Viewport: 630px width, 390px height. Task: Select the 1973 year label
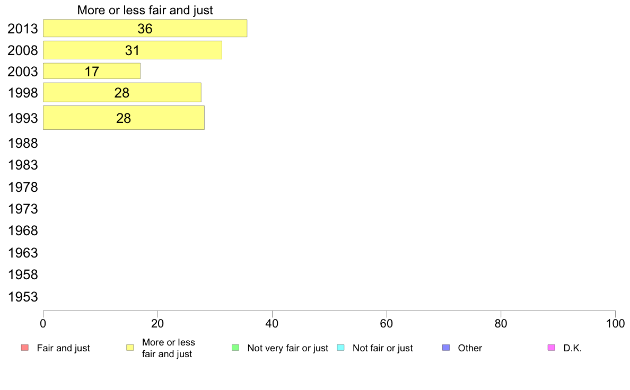tap(23, 209)
